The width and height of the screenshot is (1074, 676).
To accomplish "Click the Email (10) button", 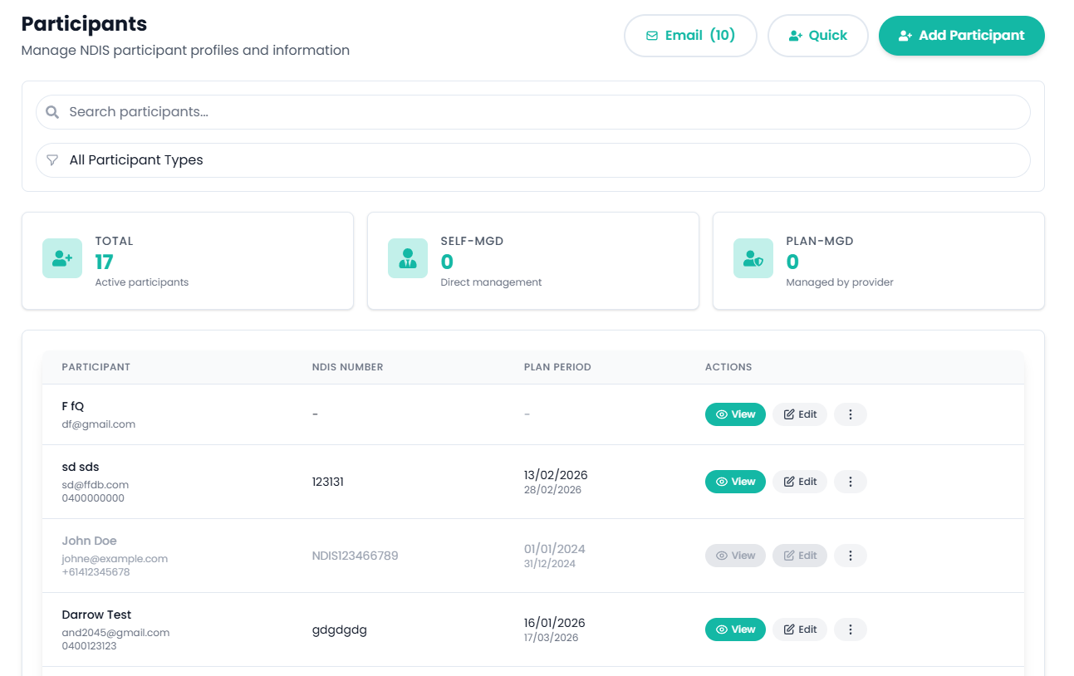I will 690,36.
